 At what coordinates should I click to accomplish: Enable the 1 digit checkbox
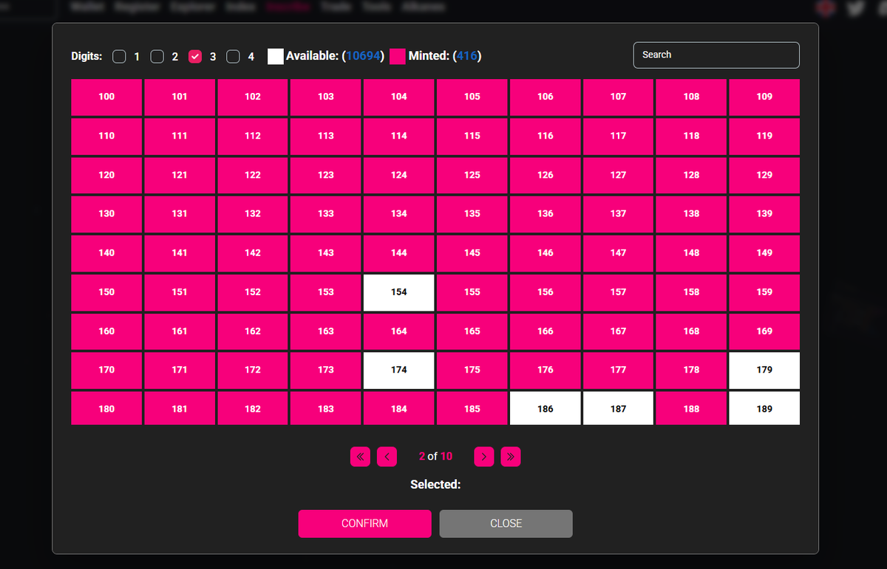119,57
